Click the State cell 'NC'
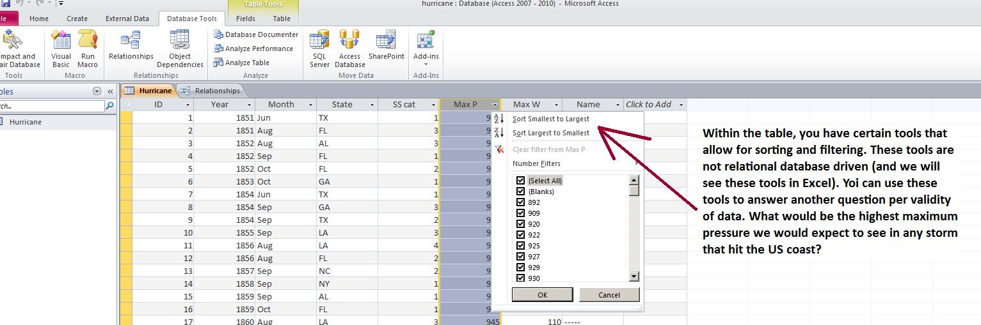The width and height of the screenshot is (981, 325). (x=347, y=271)
